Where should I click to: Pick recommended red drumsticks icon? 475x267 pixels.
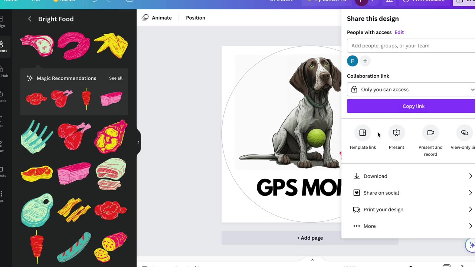[62, 99]
